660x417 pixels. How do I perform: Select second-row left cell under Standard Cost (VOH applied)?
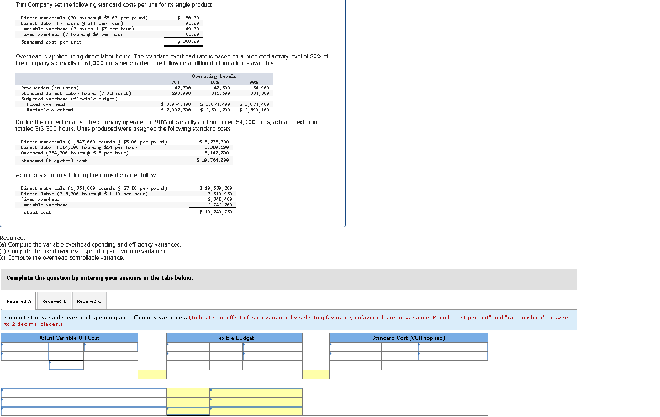point(355,356)
